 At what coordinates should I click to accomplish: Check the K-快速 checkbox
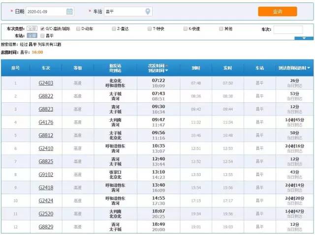186,29
